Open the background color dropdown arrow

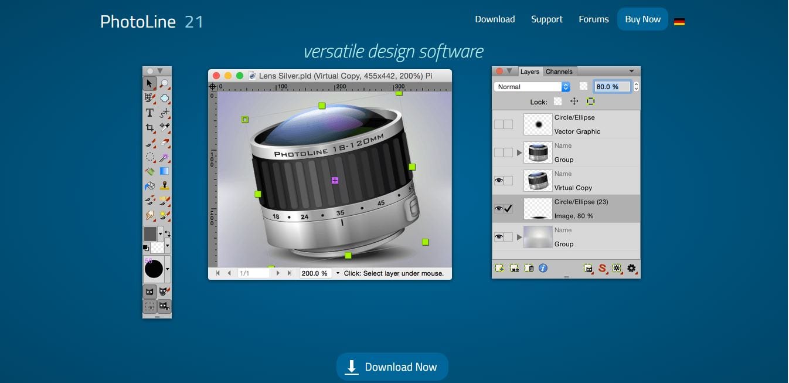(168, 245)
